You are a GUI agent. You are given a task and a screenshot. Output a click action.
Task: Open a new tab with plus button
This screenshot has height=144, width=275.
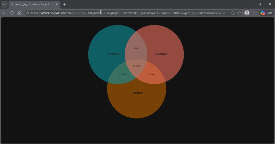(x=64, y=4)
